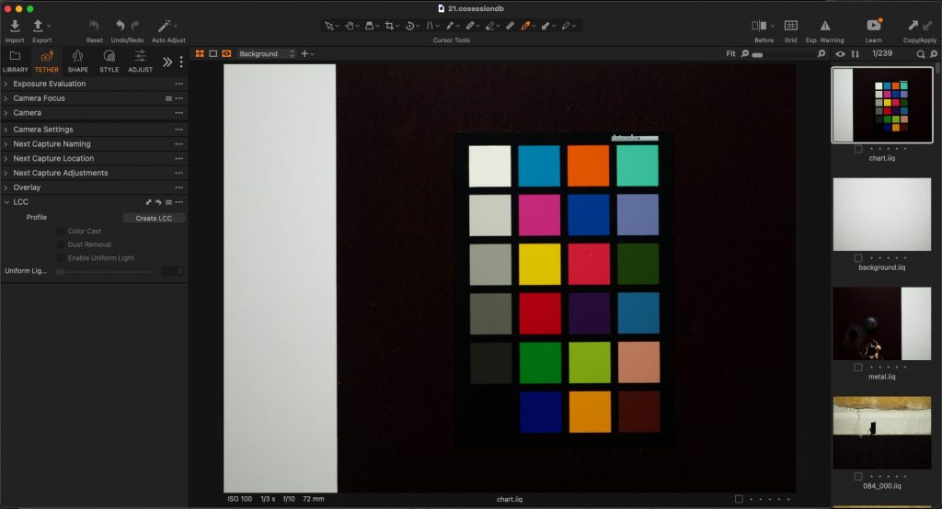Tick the Dust Removal checkbox
This screenshot has width=942, height=509.
click(62, 244)
